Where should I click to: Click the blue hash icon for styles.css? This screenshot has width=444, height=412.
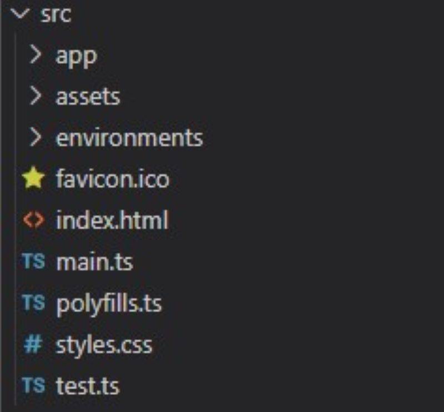pyautogui.click(x=33, y=345)
